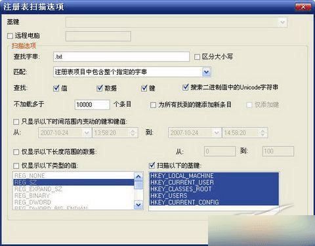
Task: Click the 10000 item limit field
Action: [92, 104]
